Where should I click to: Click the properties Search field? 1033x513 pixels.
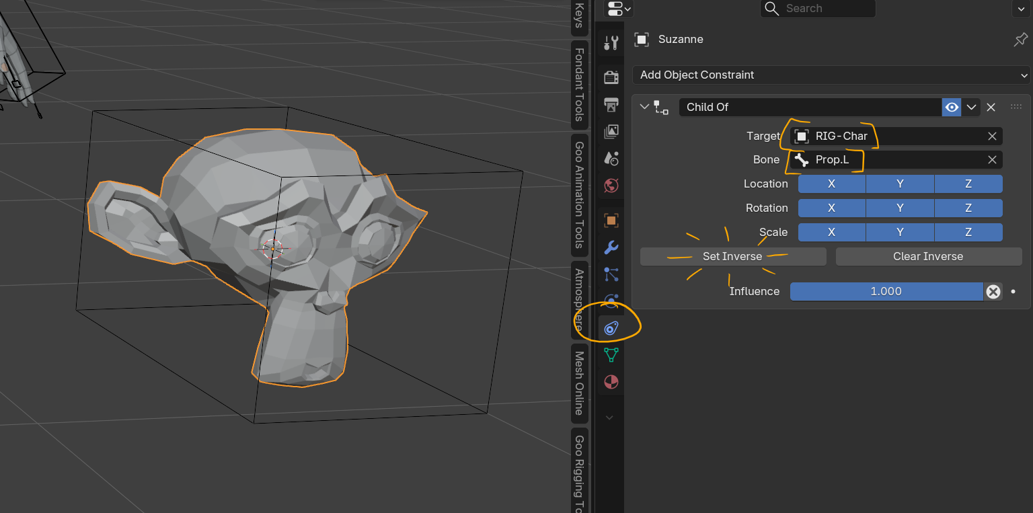[818, 9]
